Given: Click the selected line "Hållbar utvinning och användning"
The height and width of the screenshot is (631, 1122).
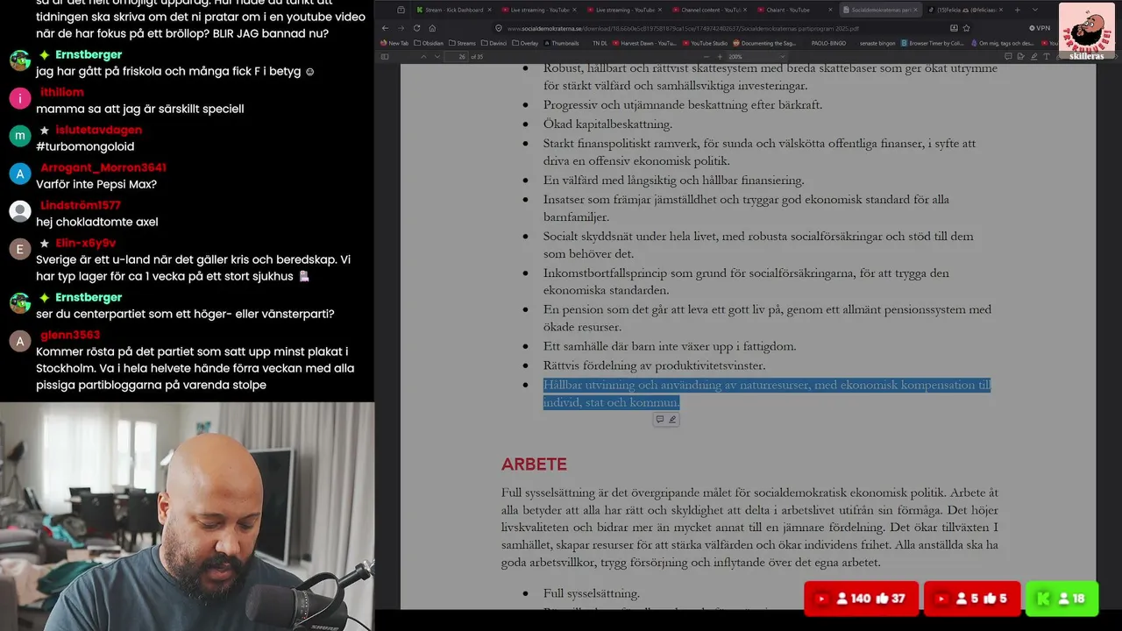Looking at the screenshot, I should [x=767, y=385].
